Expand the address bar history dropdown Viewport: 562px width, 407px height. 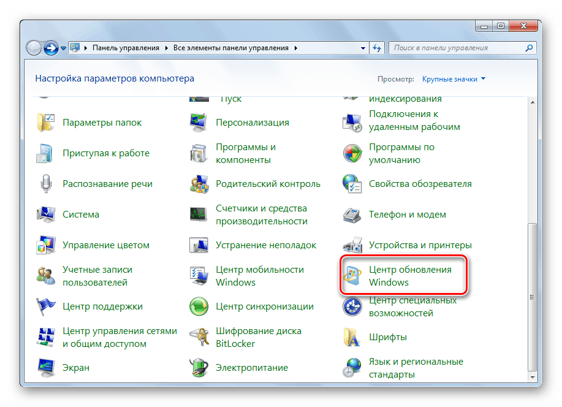point(363,48)
